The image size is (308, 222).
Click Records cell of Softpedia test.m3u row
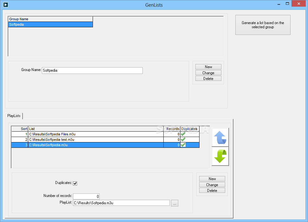click(x=172, y=140)
